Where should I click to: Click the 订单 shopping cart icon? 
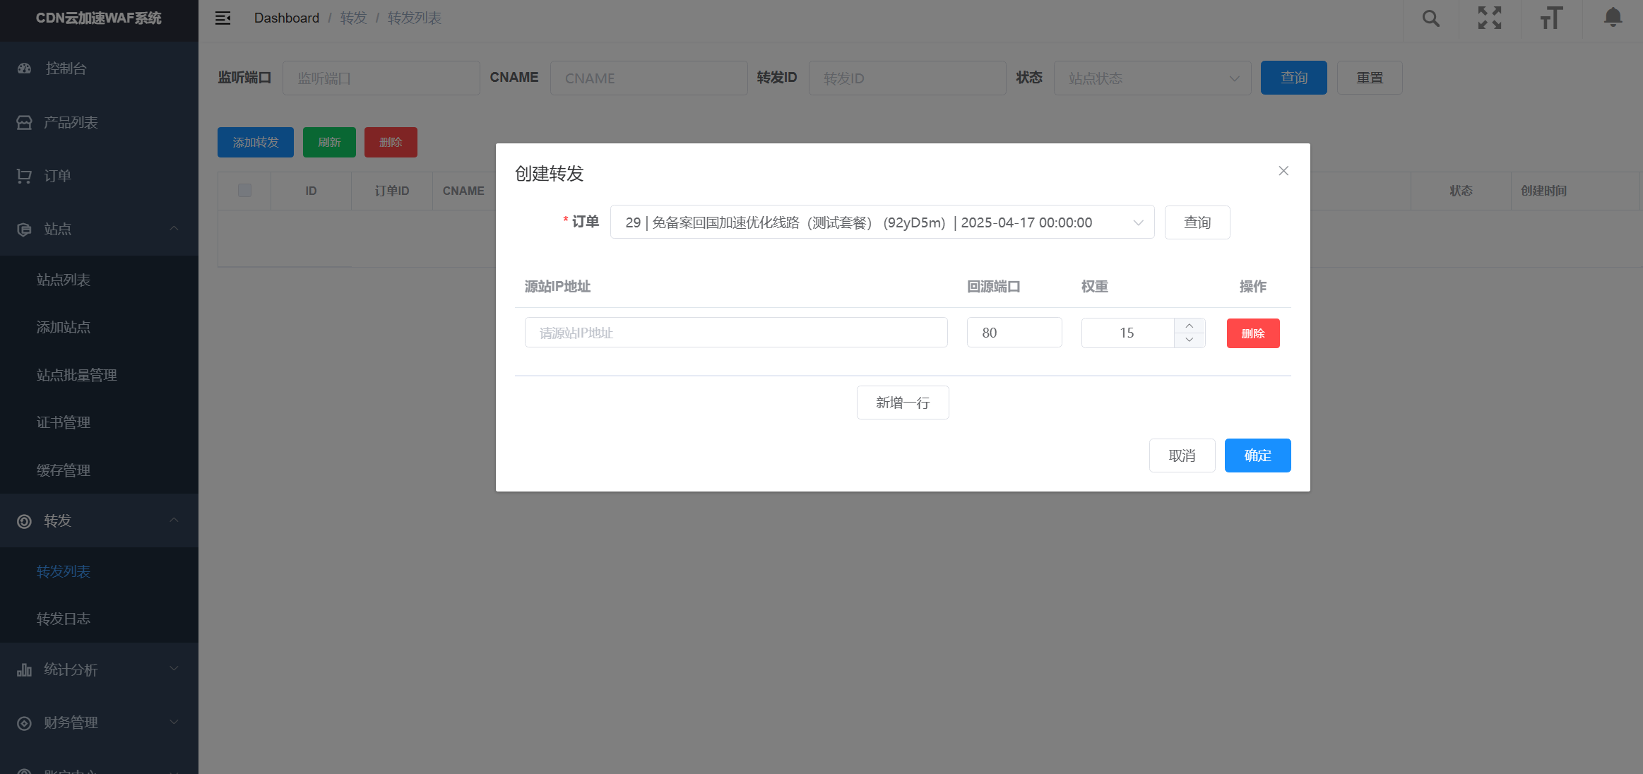[x=25, y=176]
